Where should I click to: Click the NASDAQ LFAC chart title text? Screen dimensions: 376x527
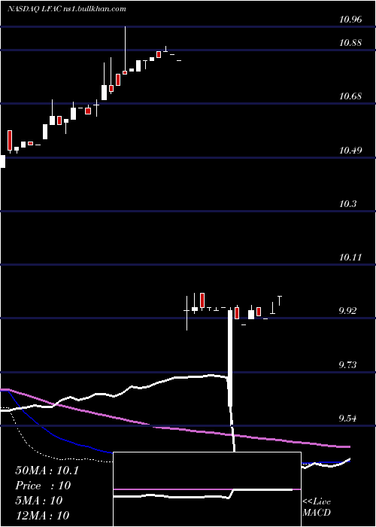pyautogui.click(x=66, y=9)
